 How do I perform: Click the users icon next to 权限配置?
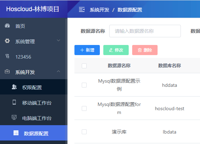coord(14,87)
